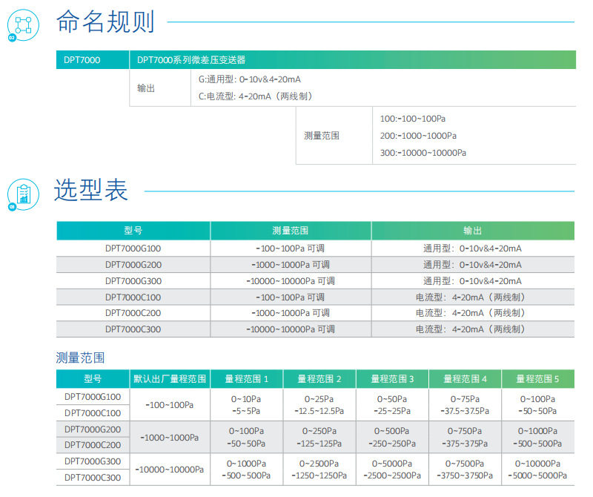
Task: Select the 300:-10000~10000Pa code line
Action: [x=423, y=153]
